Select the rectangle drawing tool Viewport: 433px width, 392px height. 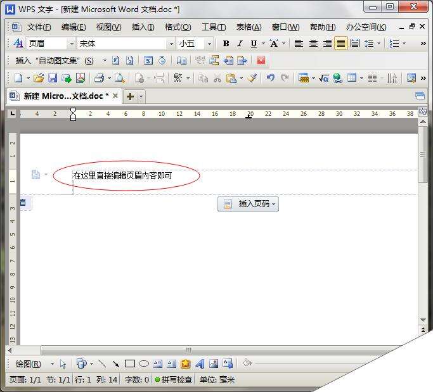click(x=130, y=364)
